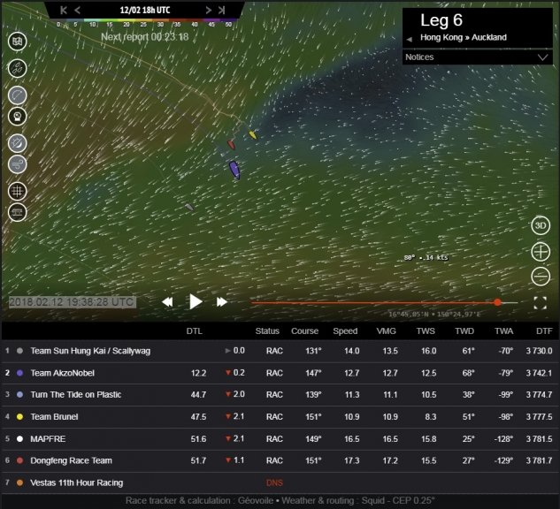Viewport: 560px width, 509px height.
Task: Click the DTF column header
Action: [544, 331]
